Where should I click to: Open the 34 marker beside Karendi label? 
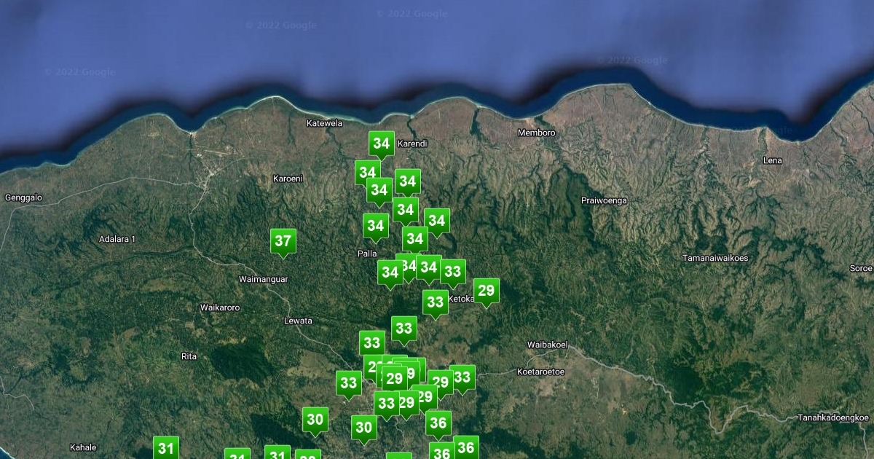(382, 144)
